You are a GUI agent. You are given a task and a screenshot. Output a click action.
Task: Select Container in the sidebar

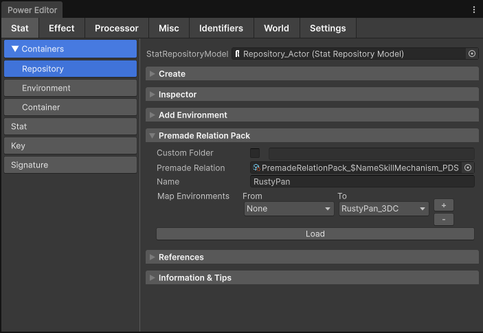pyautogui.click(x=70, y=107)
